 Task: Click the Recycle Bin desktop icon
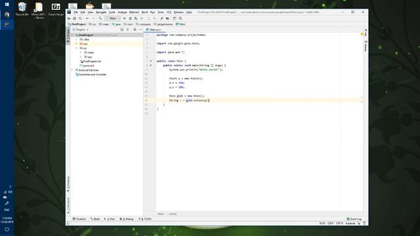22,9
